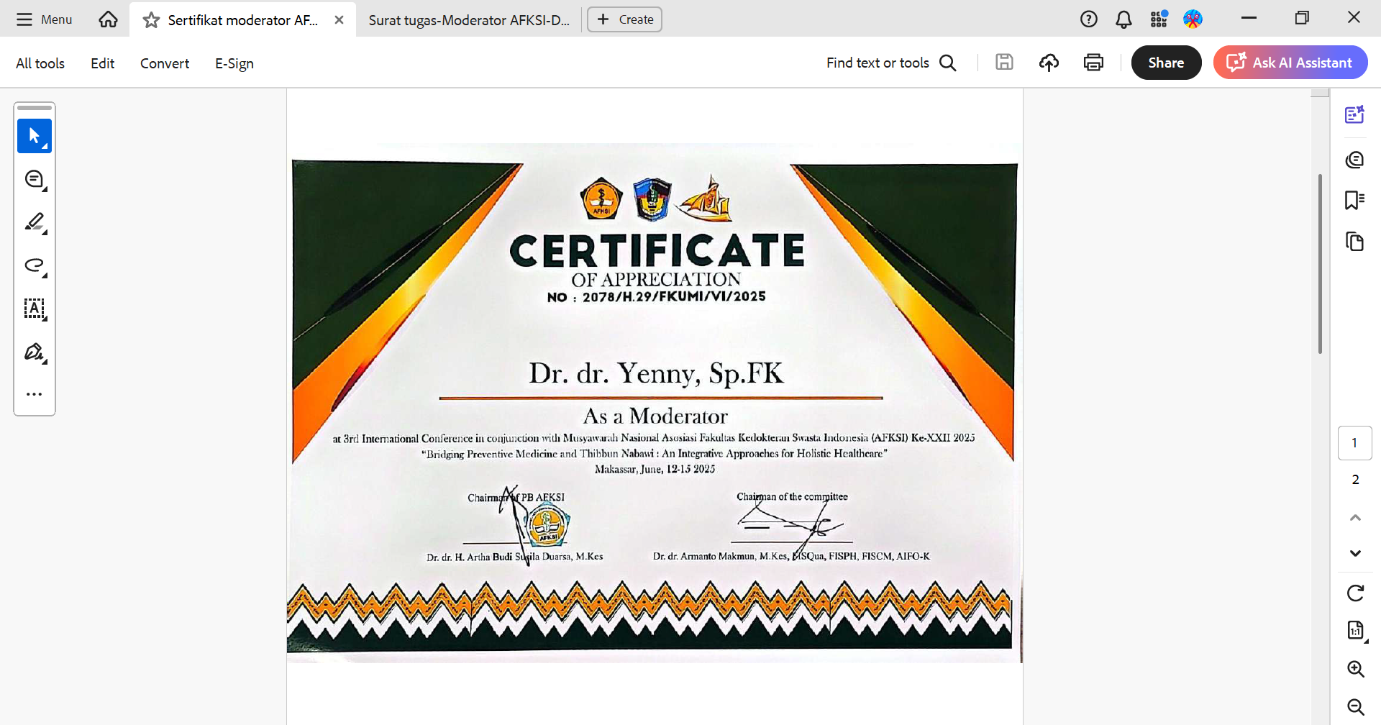Star the Sertifikat moderator document
1381x725 pixels.
(x=151, y=20)
